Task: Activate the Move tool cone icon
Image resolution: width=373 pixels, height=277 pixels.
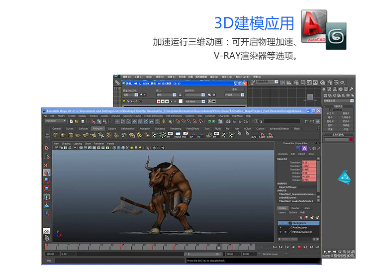Action: (47, 173)
